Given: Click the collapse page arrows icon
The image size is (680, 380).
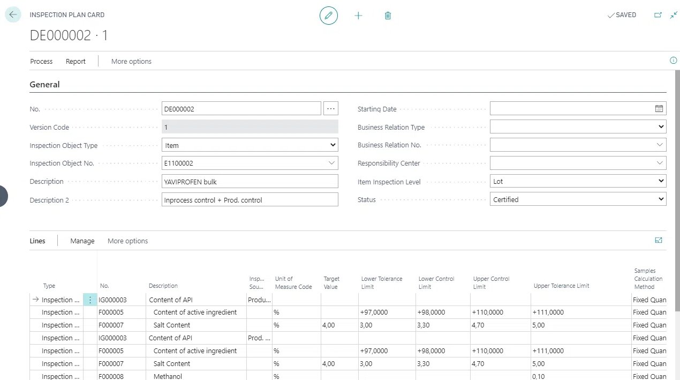Looking at the screenshot, I should point(674,15).
